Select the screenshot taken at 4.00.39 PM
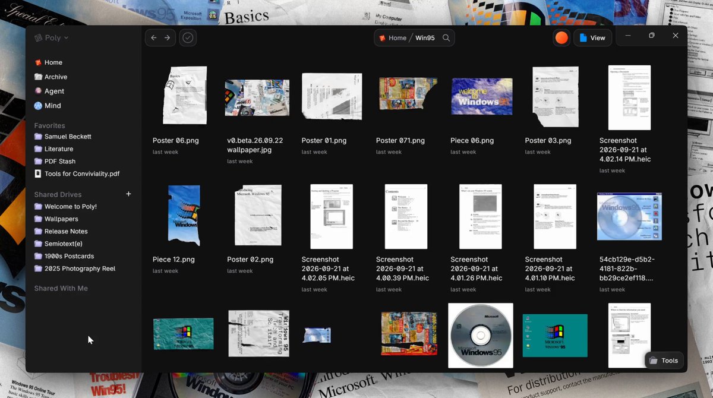The image size is (713, 398). tap(406, 216)
